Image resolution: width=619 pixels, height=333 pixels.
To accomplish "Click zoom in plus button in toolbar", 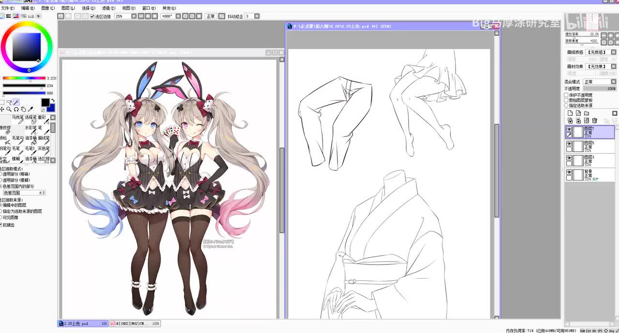I will coord(147,16).
